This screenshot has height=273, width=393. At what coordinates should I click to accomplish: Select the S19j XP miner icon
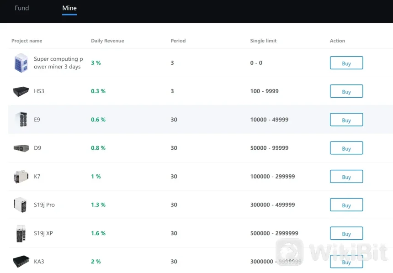click(21, 233)
